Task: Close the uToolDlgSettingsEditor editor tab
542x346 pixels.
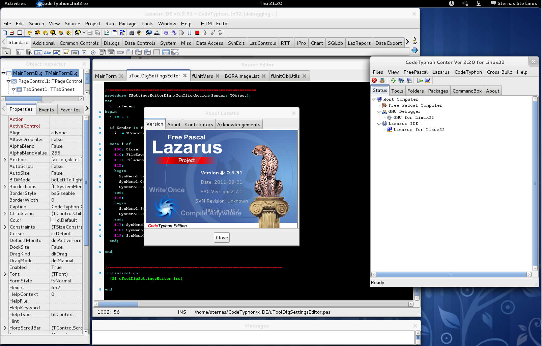Action: pyautogui.click(x=185, y=75)
